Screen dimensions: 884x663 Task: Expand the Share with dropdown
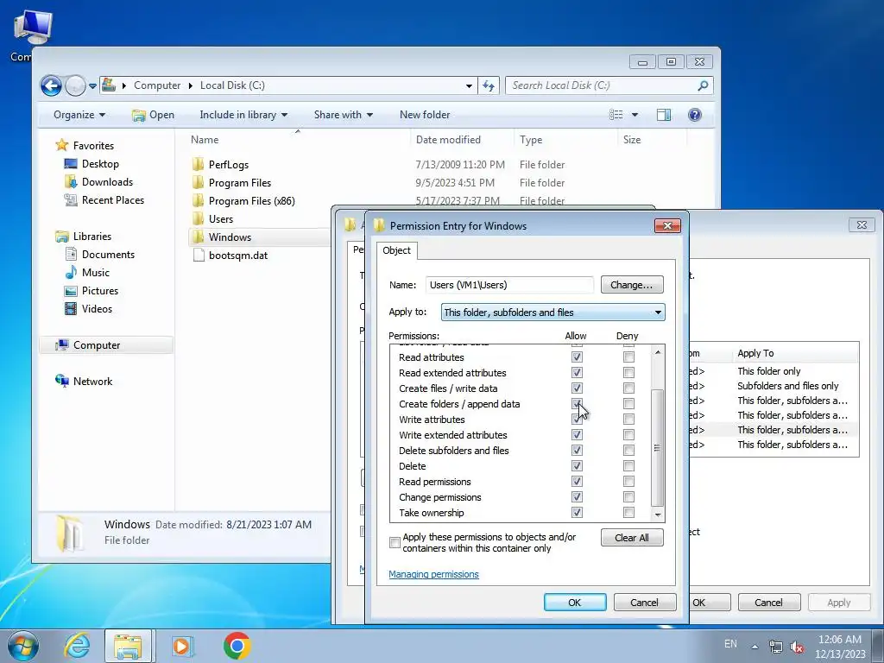pyautogui.click(x=344, y=115)
